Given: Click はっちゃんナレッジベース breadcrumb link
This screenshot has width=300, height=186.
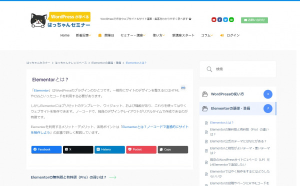Looking at the screenshot, I should coord(71,63).
